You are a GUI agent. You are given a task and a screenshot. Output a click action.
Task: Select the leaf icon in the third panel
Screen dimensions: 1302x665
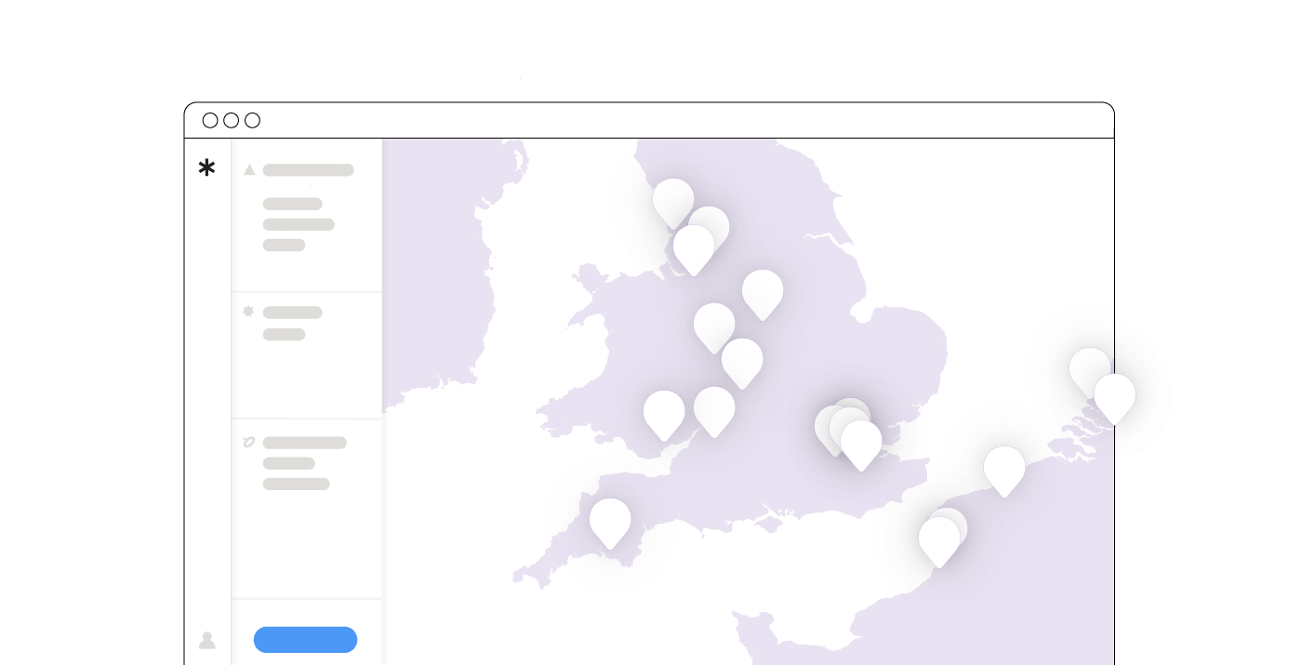click(x=248, y=442)
